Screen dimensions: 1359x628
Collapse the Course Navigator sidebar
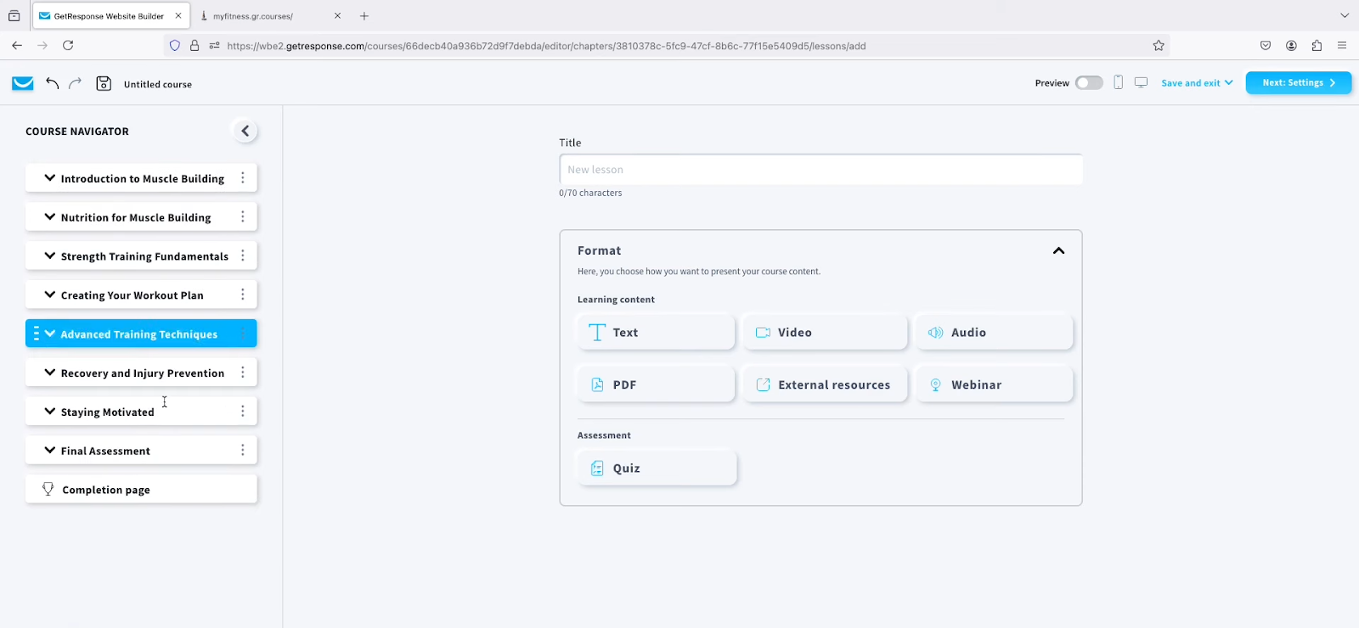(x=245, y=131)
